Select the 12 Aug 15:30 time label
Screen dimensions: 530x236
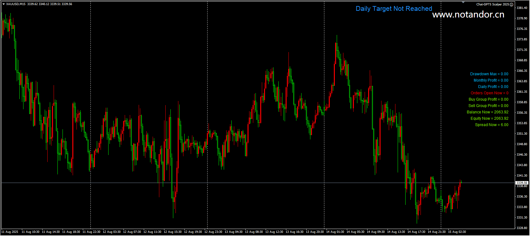[x=173, y=232]
